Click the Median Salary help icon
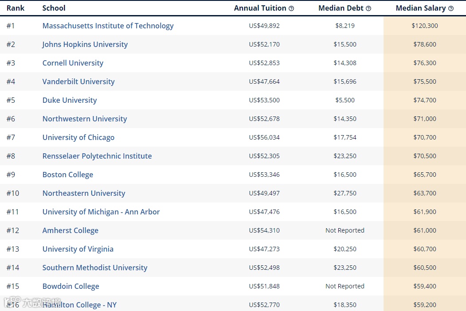The width and height of the screenshot is (466, 311). (451, 8)
